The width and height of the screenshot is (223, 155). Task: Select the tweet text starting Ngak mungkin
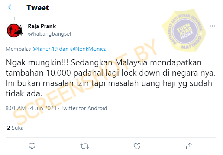(110, 78)
